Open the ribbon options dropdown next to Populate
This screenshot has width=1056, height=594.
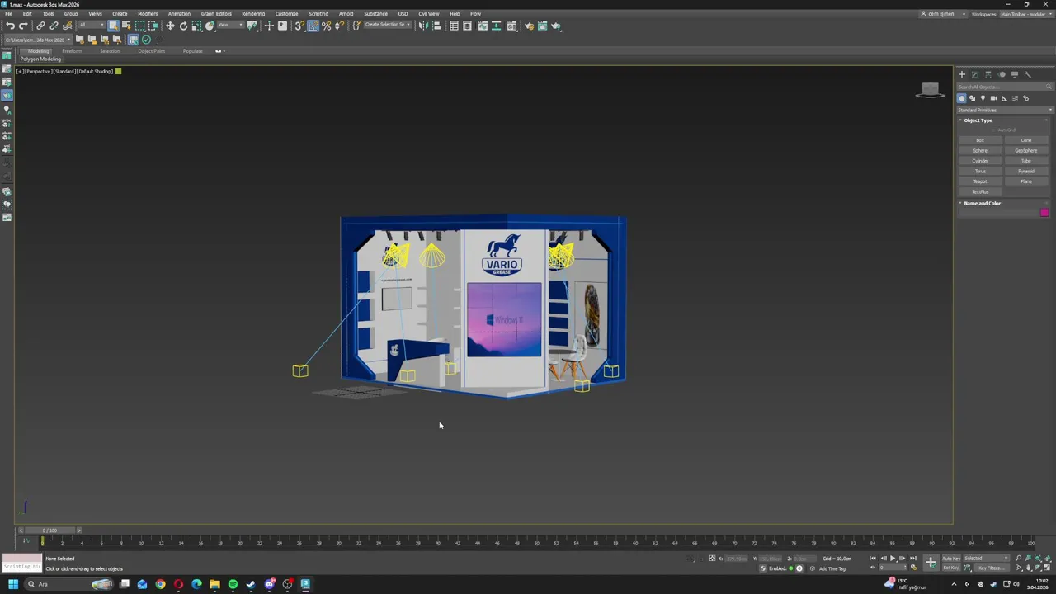pos(219,51)
